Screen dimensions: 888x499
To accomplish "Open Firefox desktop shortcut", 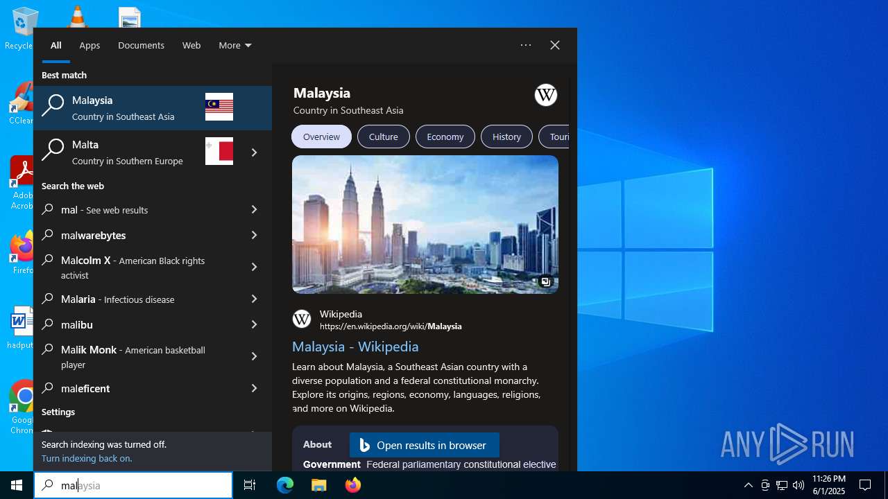I will (21, 253).
